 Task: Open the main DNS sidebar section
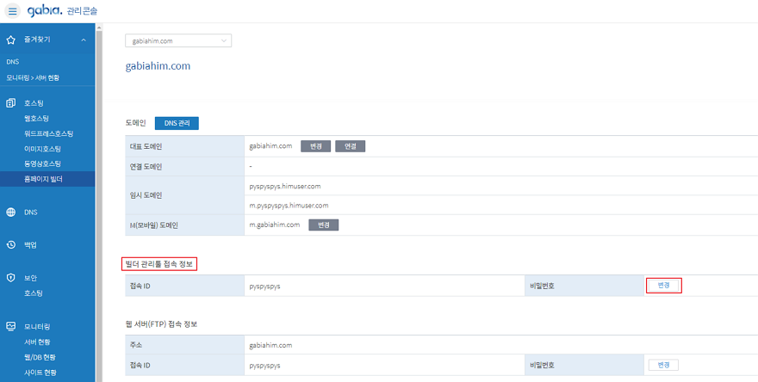31,213
